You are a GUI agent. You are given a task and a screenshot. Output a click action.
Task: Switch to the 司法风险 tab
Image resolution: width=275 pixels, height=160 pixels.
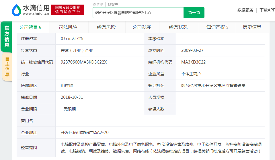pos(68,27)
